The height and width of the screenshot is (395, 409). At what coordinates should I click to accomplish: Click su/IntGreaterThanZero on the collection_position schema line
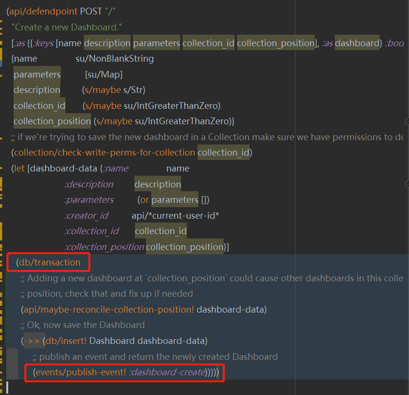182,121
